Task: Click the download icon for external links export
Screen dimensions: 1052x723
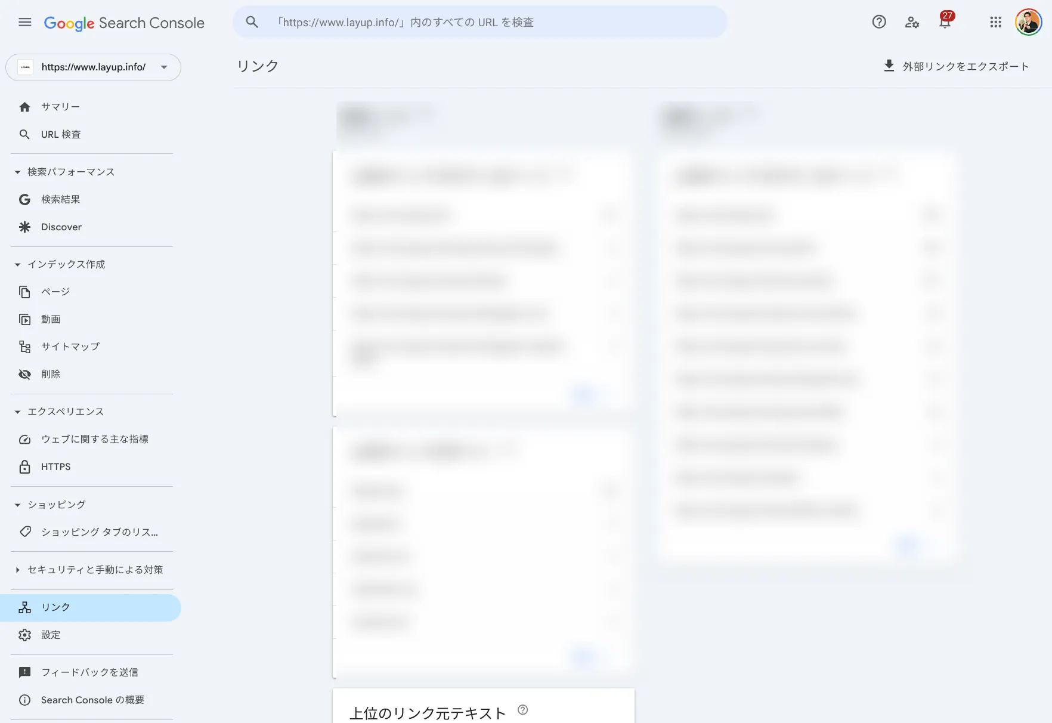Action: point(889,66)
